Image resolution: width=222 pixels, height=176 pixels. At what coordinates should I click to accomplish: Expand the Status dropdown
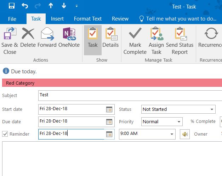tap(212, 109)
